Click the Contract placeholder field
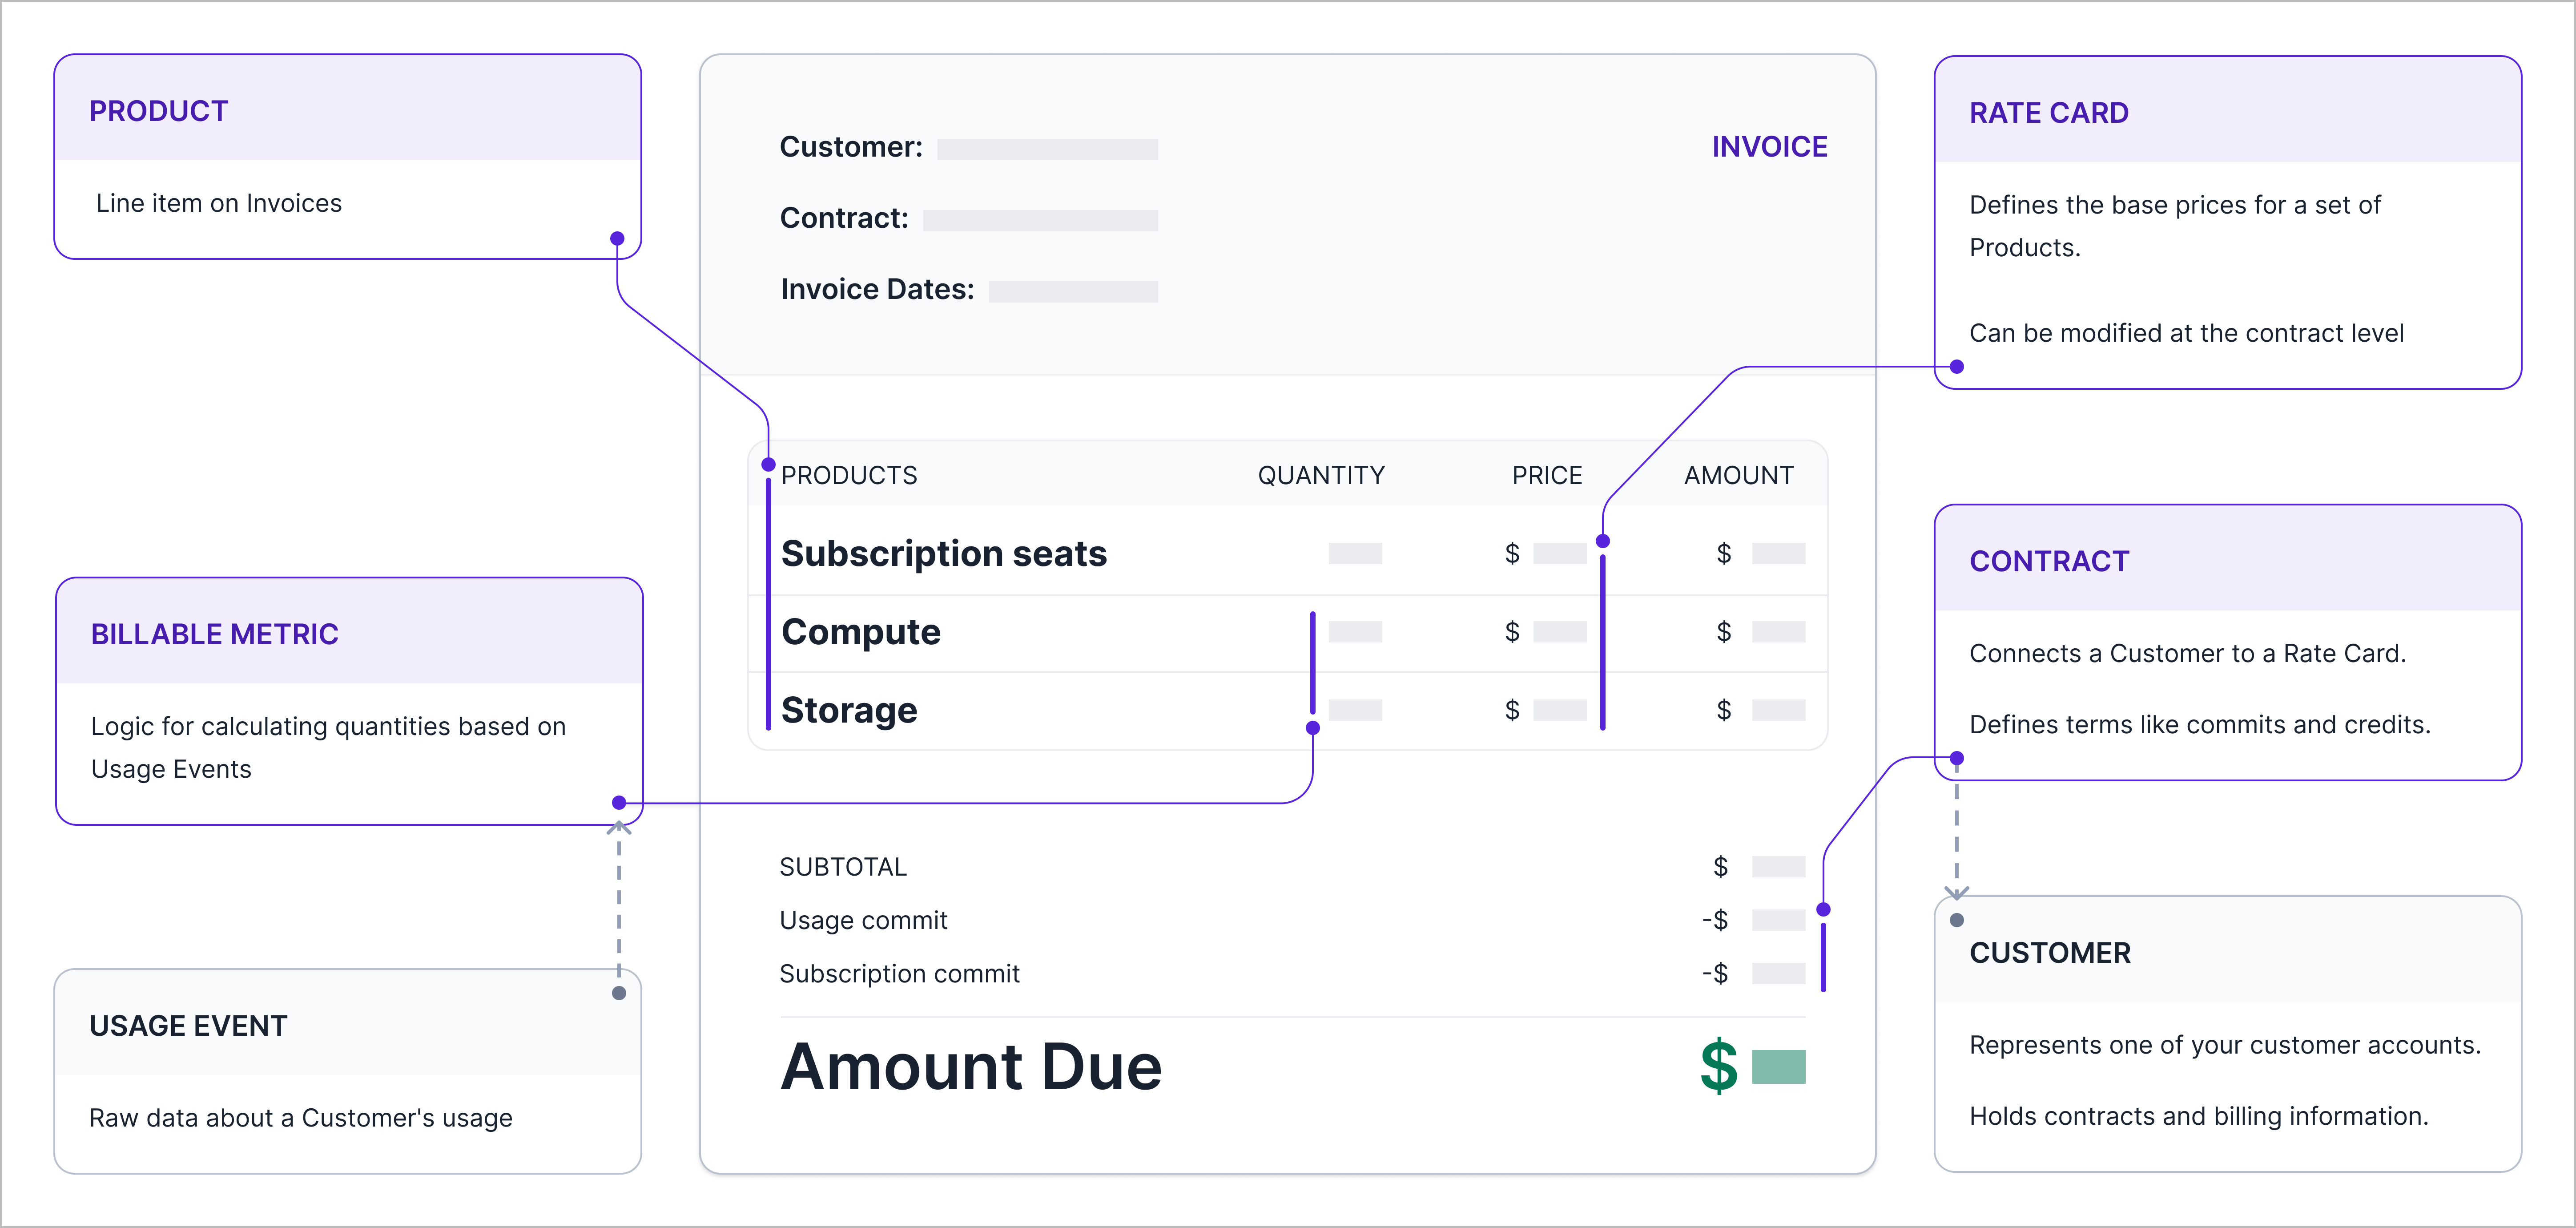The width and height of the screenshot is (2576, 1228). pos(1040,220)
